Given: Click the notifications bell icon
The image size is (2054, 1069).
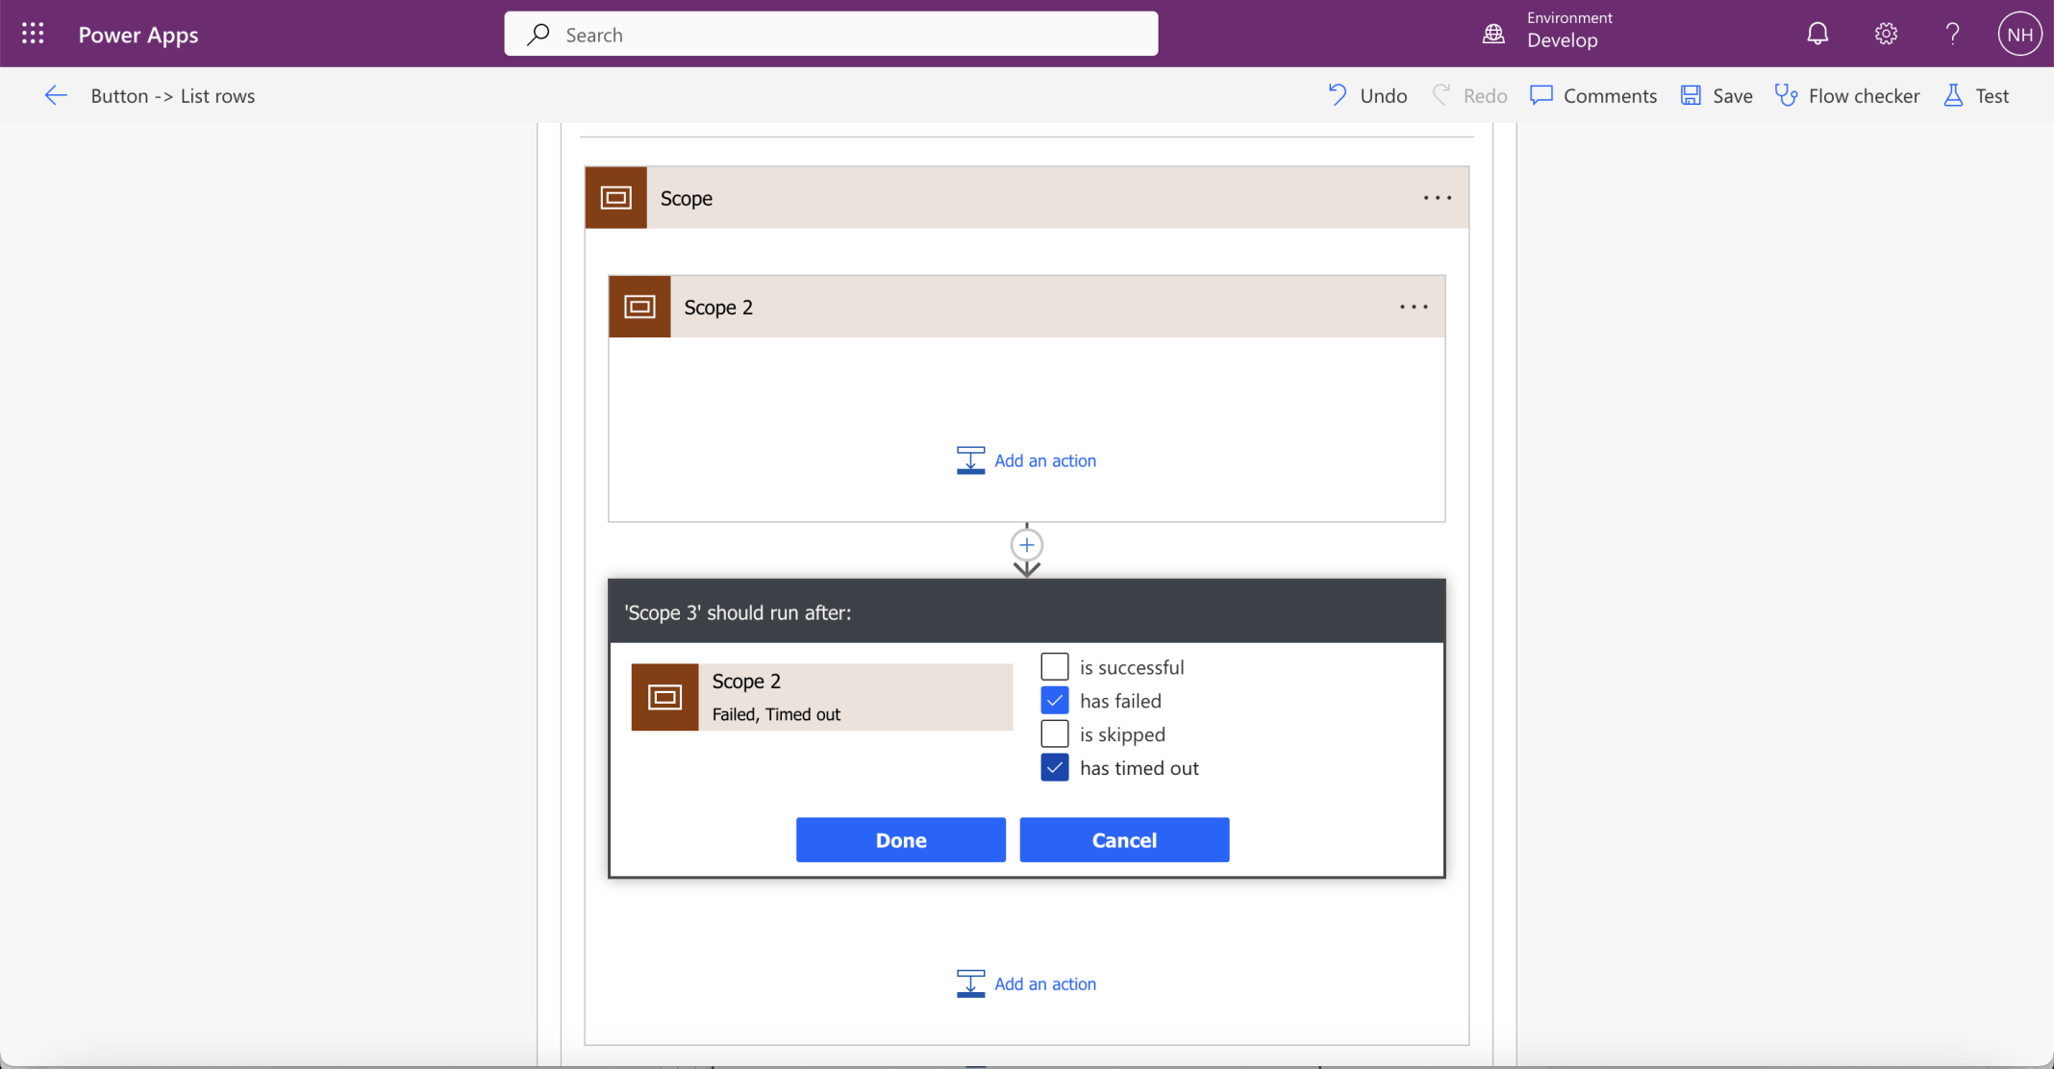Looking at the screenshot, I should [1816, 35].
